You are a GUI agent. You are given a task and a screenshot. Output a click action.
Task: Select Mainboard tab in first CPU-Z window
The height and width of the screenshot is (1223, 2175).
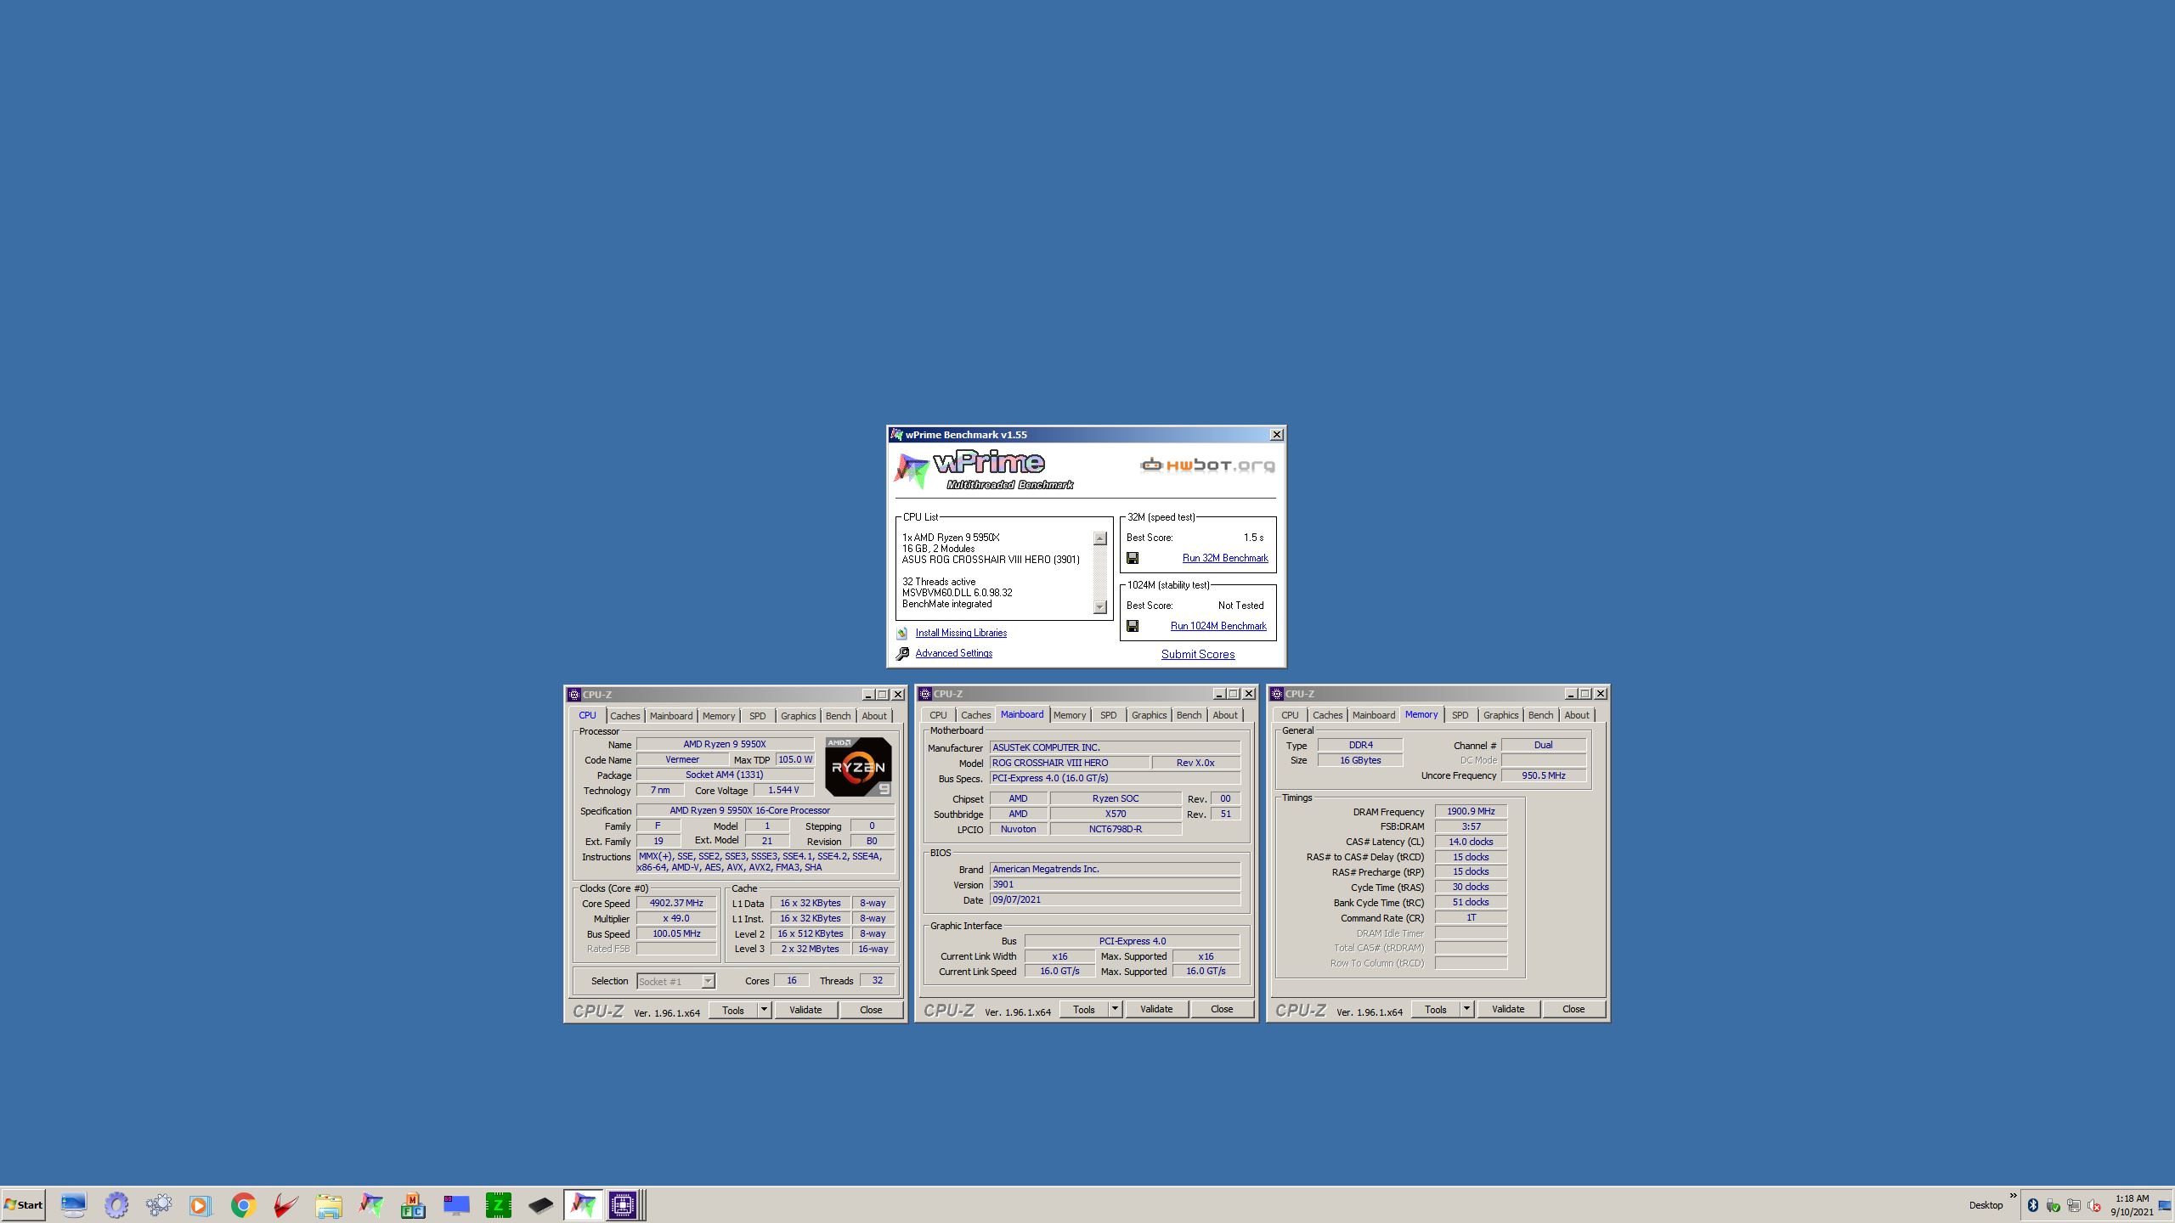coord(670,716)
